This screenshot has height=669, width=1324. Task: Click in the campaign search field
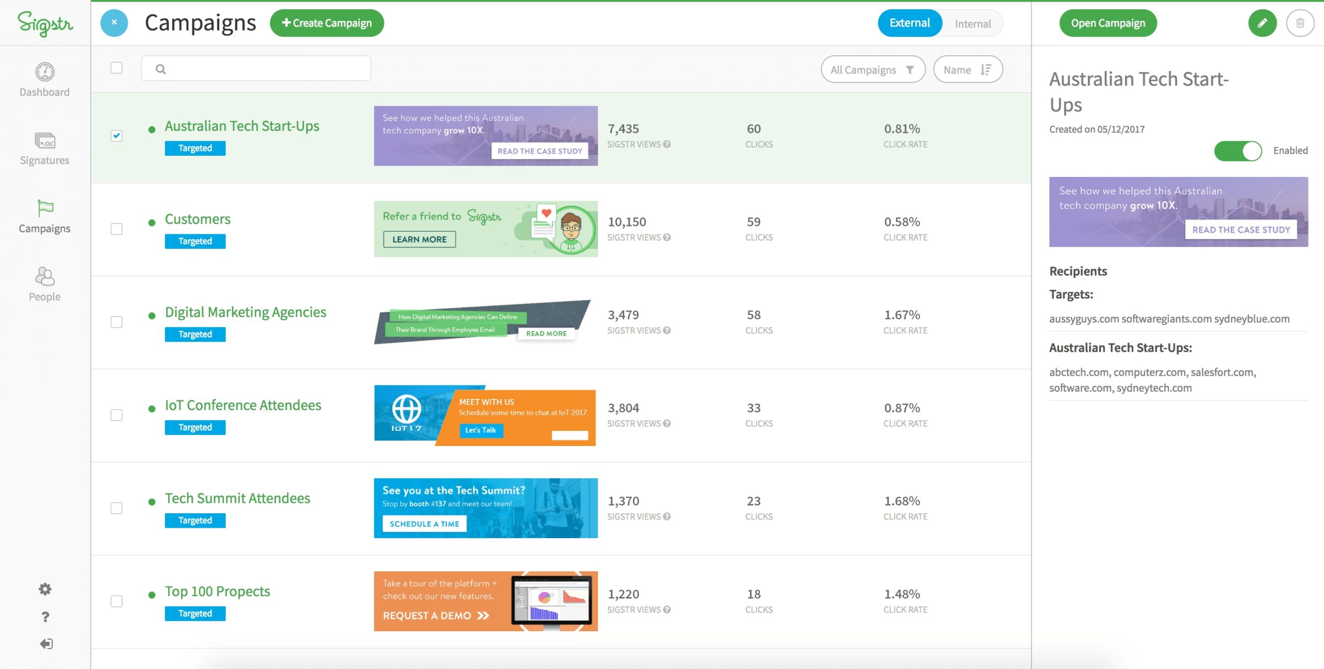tap(256, 68)
